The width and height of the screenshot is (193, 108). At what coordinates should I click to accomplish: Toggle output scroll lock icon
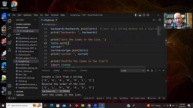152,70
